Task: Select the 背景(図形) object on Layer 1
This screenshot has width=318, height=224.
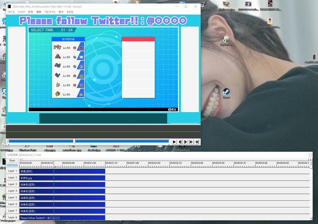Action: 62,171
